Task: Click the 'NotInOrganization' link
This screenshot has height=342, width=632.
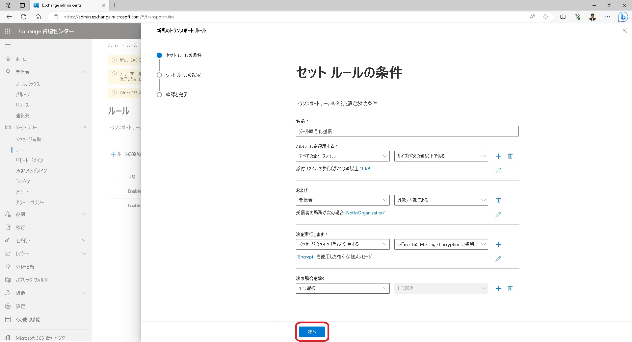Action: [x=365, y=213]
